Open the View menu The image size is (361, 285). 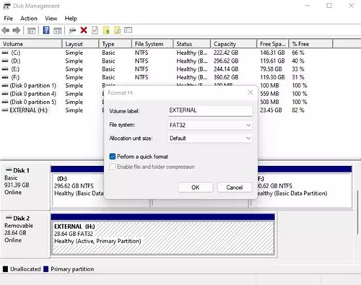coord(51,19)
